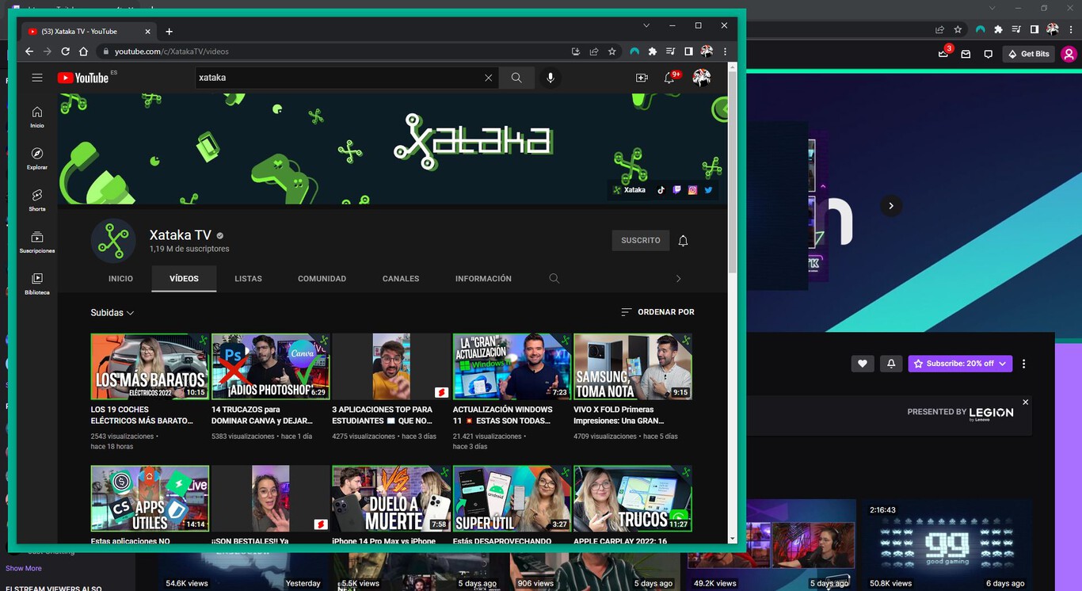Open a new browser tab
Viewport: 1082px width, 591px height.
(x=169, y=32)
